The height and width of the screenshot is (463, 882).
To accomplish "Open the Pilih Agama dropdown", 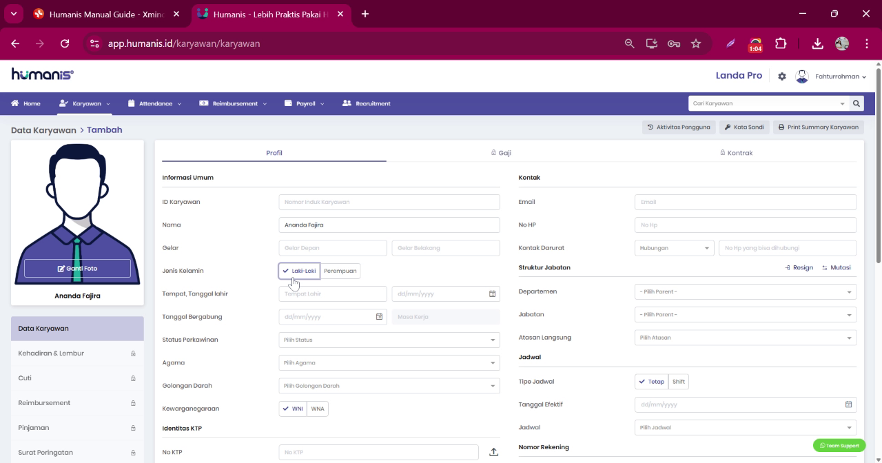I will 389,363.
